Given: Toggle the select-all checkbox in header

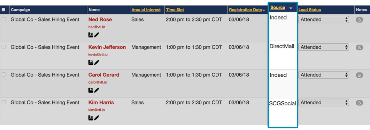Looking at the screenshot, I should (3, 10).
